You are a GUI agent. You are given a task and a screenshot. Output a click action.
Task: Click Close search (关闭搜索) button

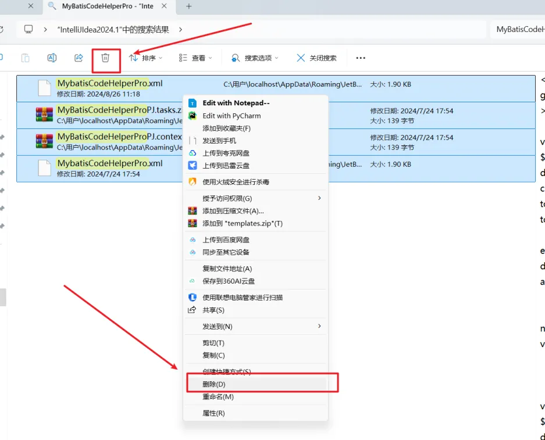(x=316, y=58)
